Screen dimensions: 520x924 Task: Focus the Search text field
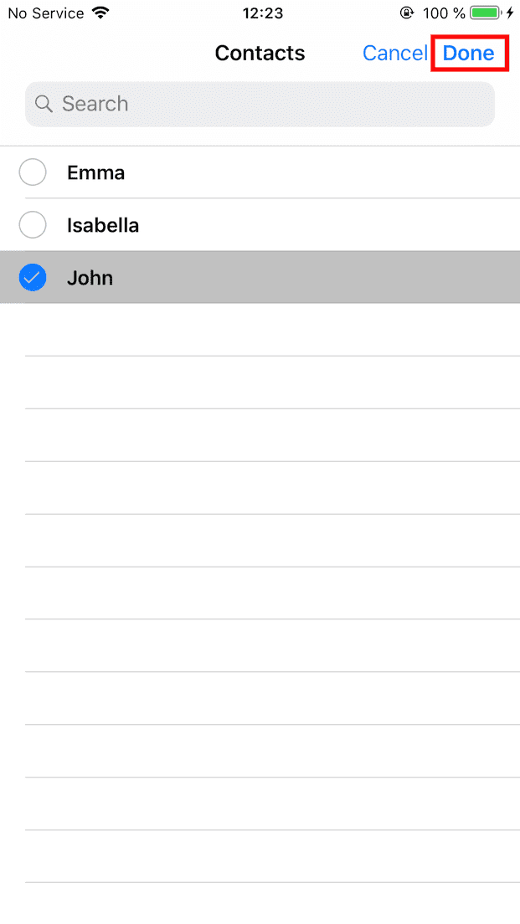pos(268,104)
